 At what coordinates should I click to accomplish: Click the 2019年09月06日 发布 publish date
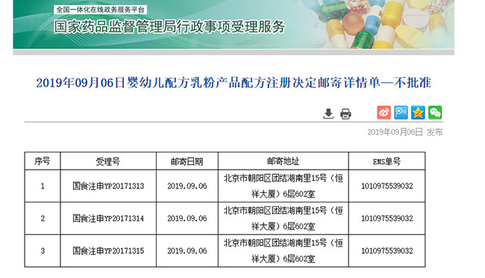click(x=405, y=132)
